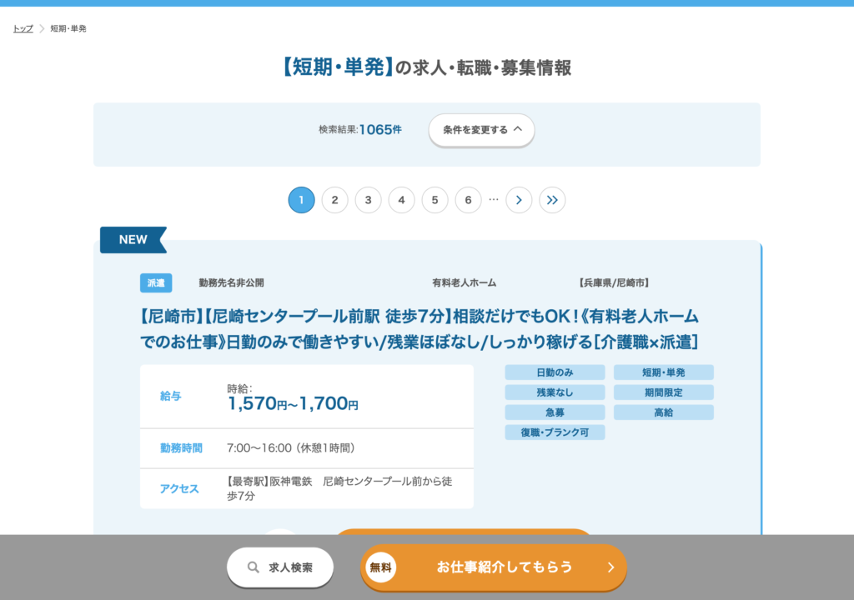Click the magnifier icon in 求人検索
This screenshot has width=854, height=600.
(x=254, y=567)
